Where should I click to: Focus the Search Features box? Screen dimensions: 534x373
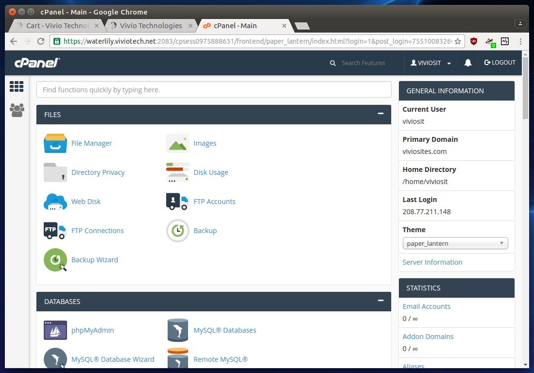click(x=363, y=63)
